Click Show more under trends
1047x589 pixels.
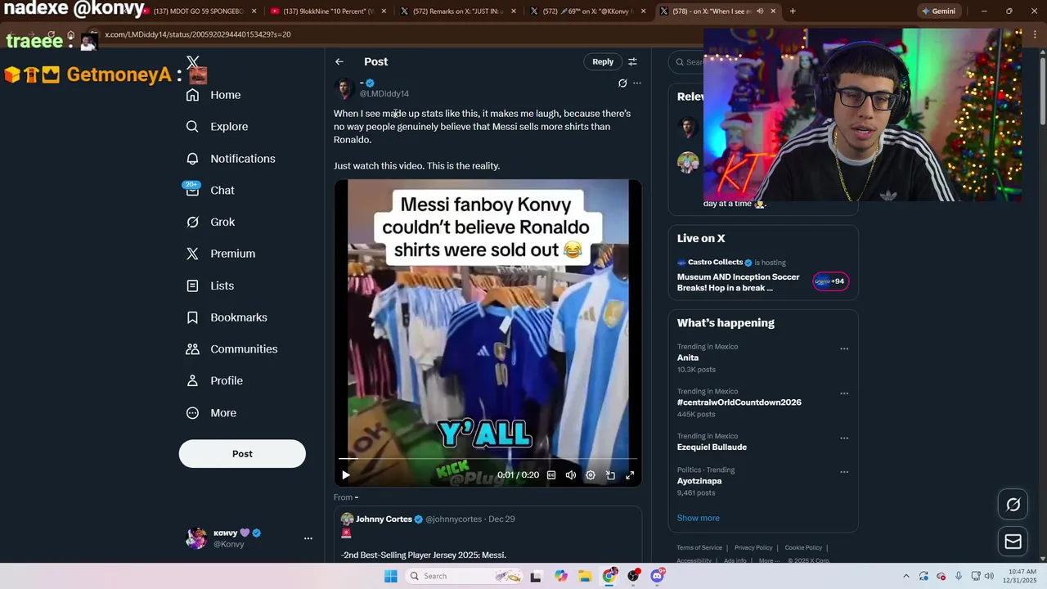[699, 518]
